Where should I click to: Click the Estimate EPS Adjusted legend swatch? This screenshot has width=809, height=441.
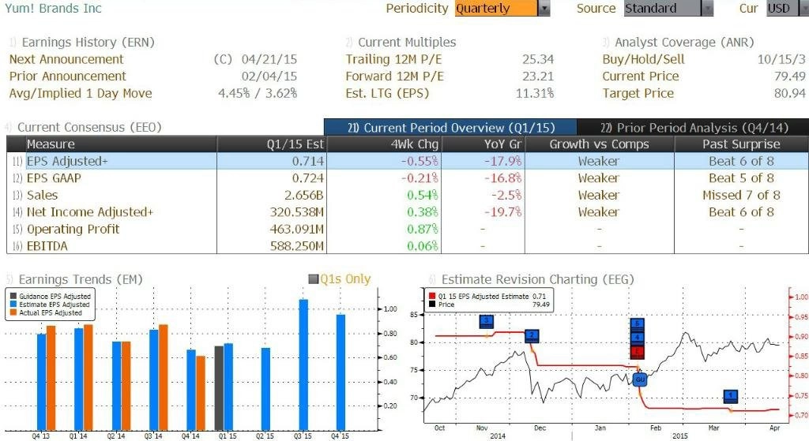point(13,305)
